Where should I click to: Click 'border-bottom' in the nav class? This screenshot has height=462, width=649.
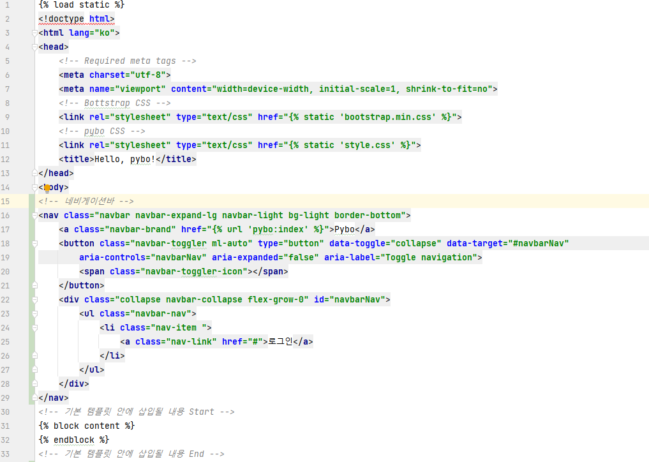click(x=368, y=215)
